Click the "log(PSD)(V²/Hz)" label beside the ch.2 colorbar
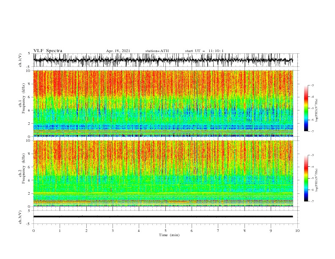 point(317,180)
